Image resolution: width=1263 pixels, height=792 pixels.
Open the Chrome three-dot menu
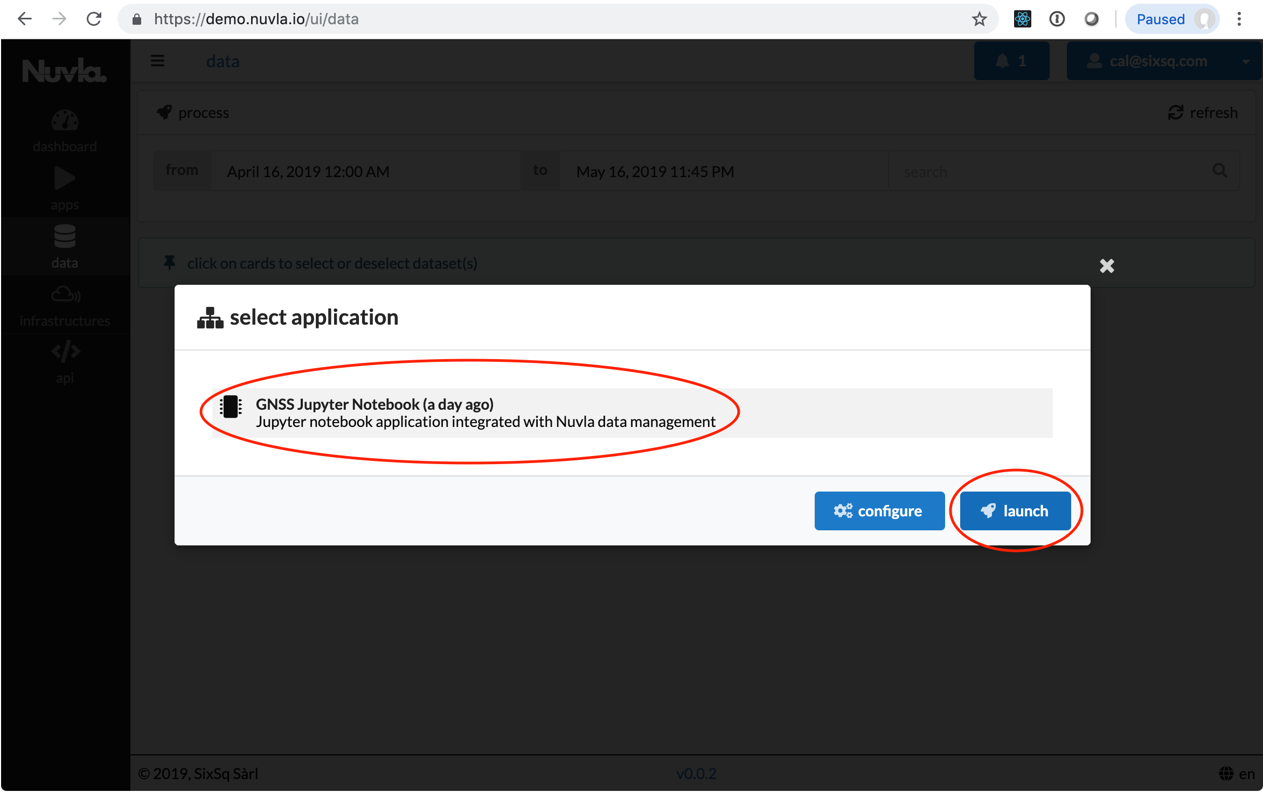(1239, 19)
